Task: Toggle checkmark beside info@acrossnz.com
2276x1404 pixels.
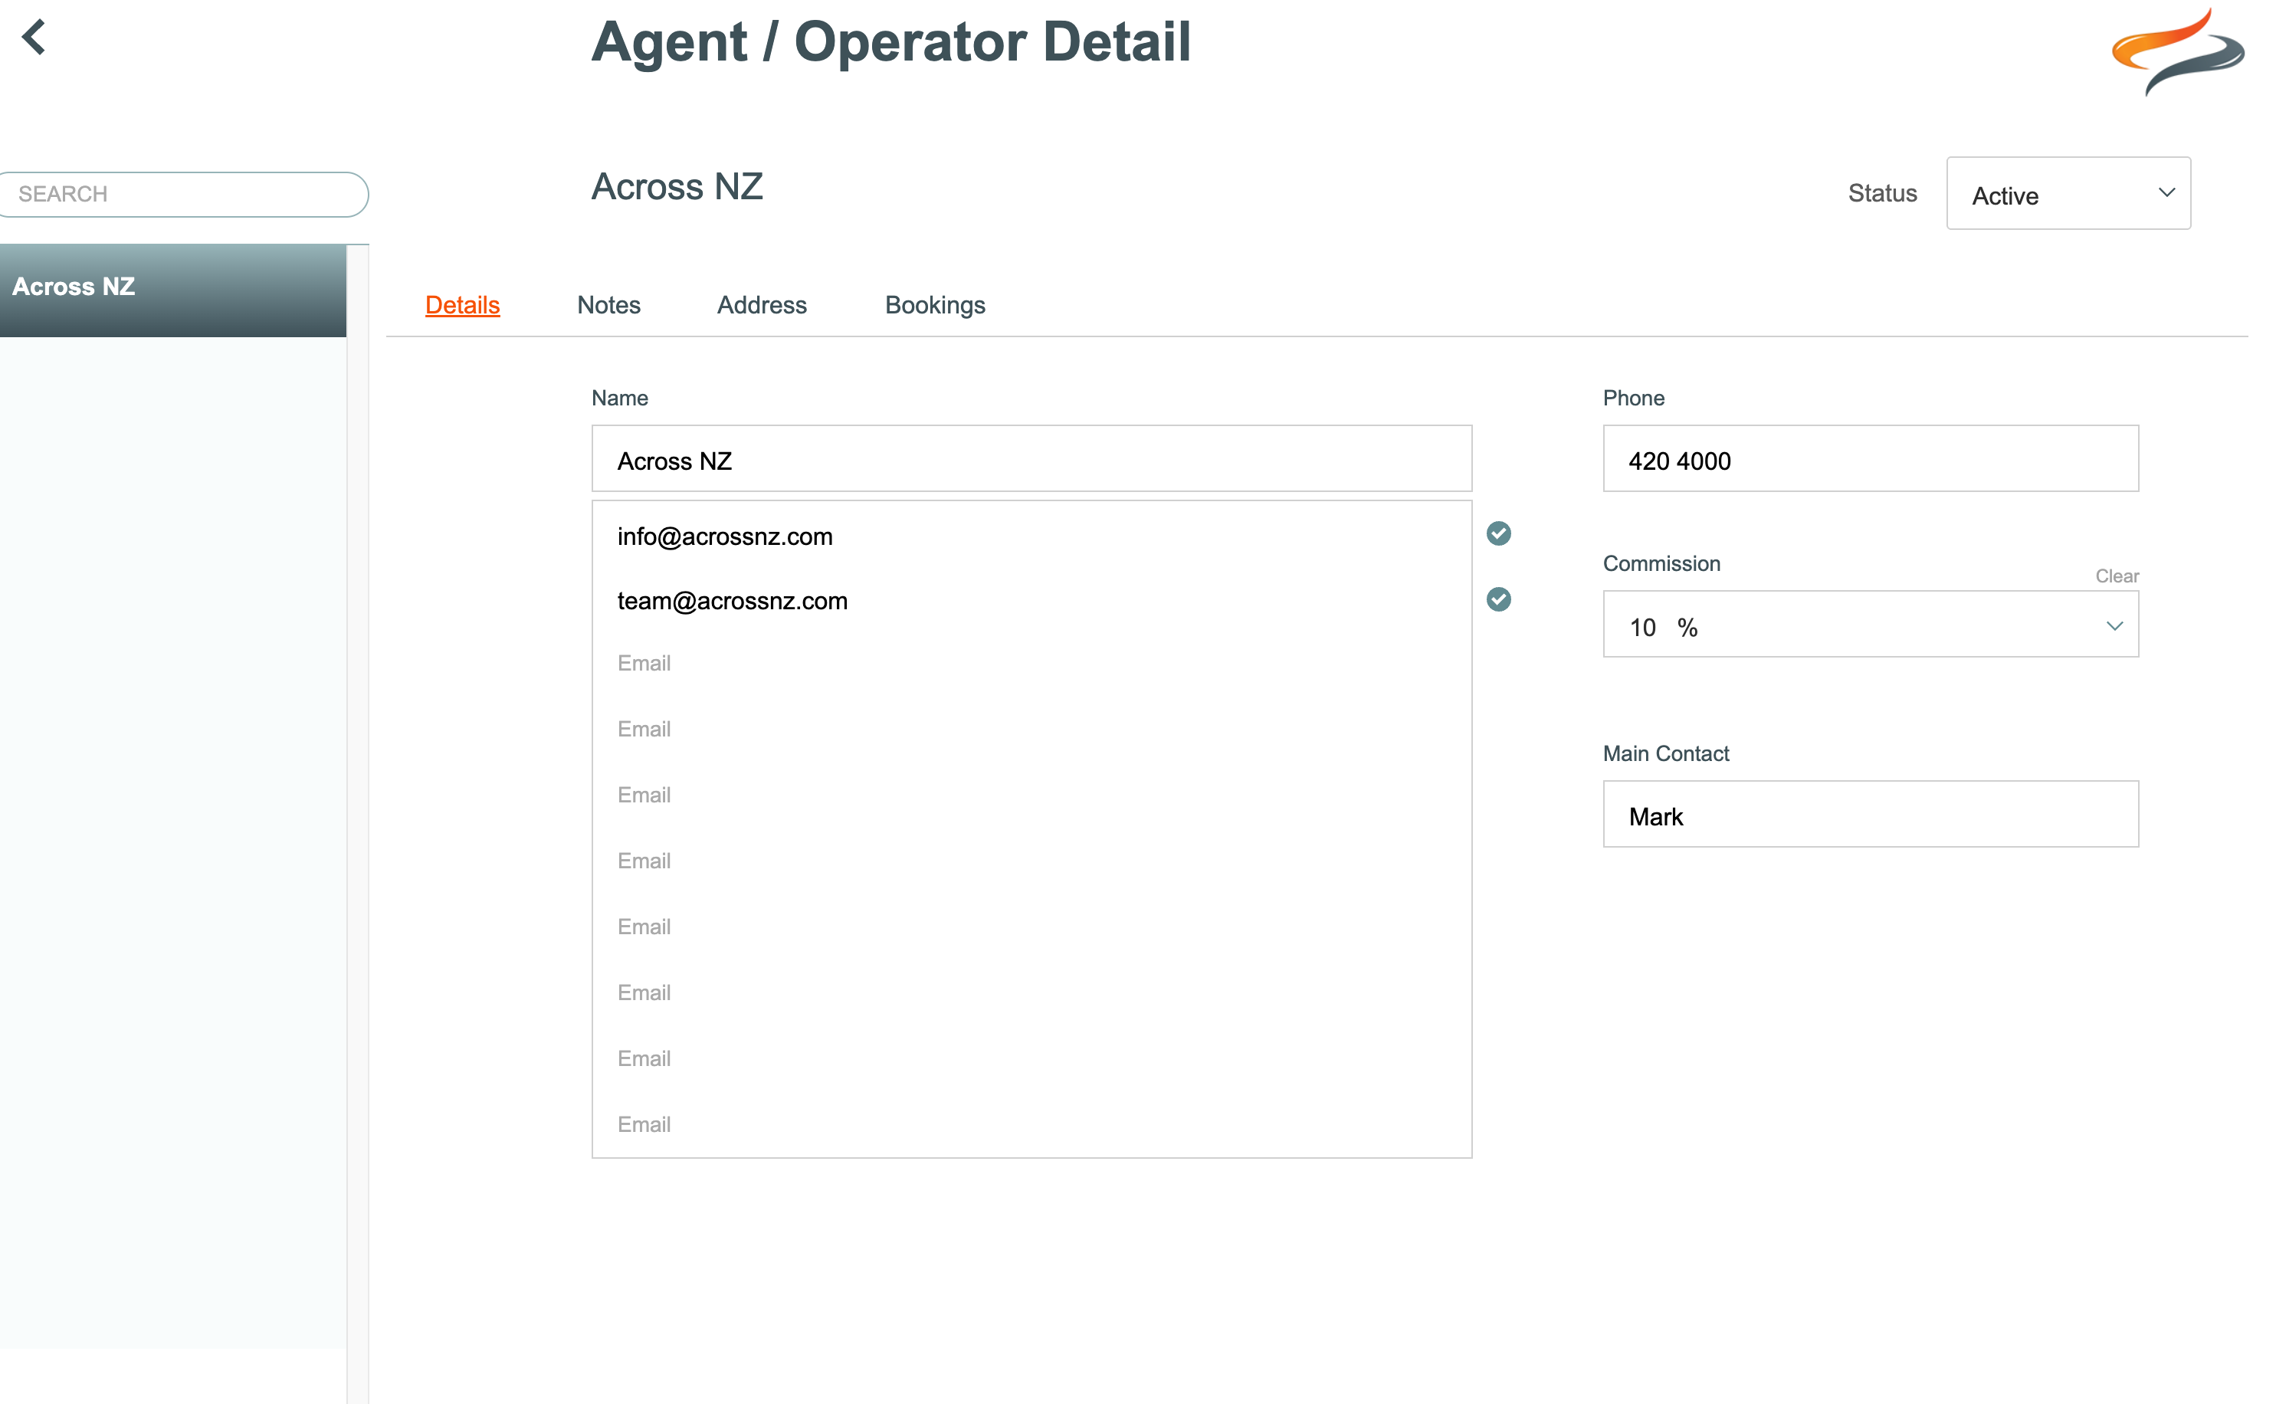Action: click(1498, 533)
